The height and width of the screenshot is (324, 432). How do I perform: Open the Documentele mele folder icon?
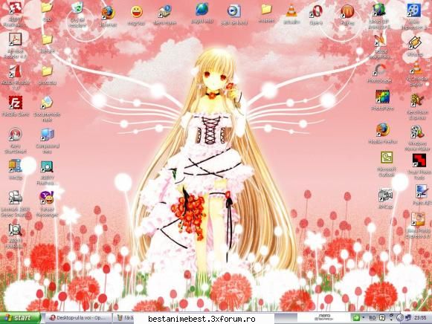coord(47,103)
